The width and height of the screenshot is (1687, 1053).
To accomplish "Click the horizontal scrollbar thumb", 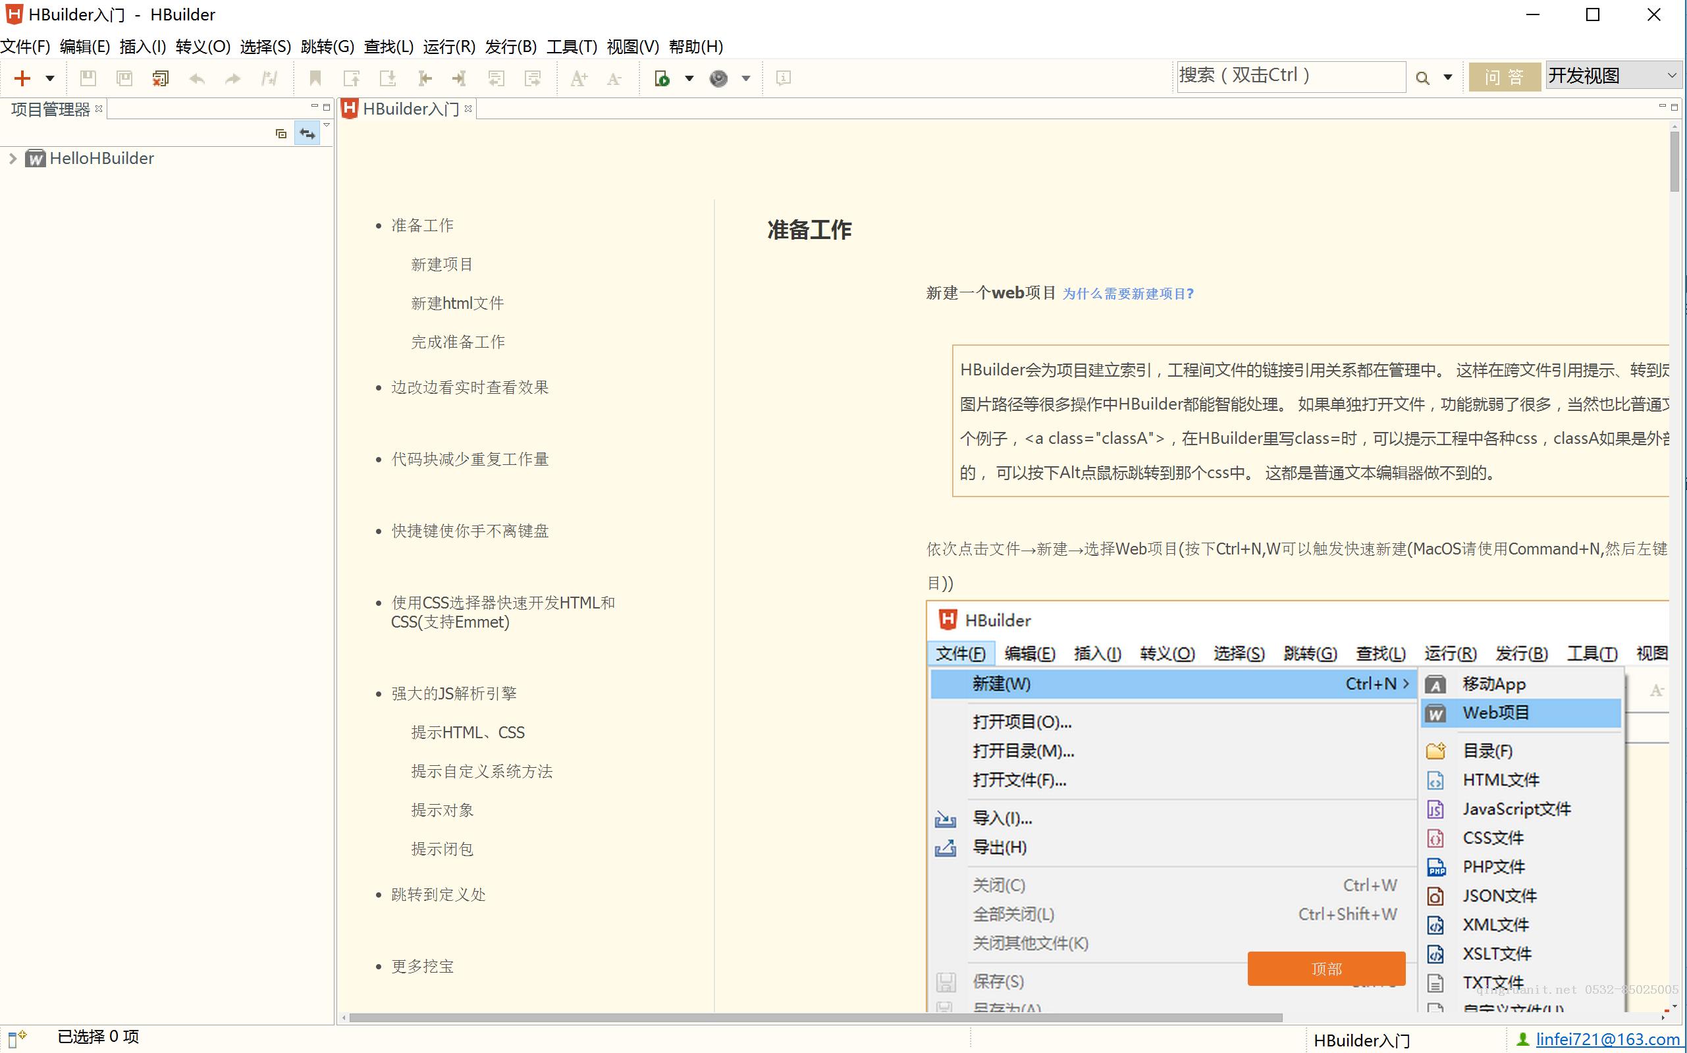I will tap(815, 1017).
